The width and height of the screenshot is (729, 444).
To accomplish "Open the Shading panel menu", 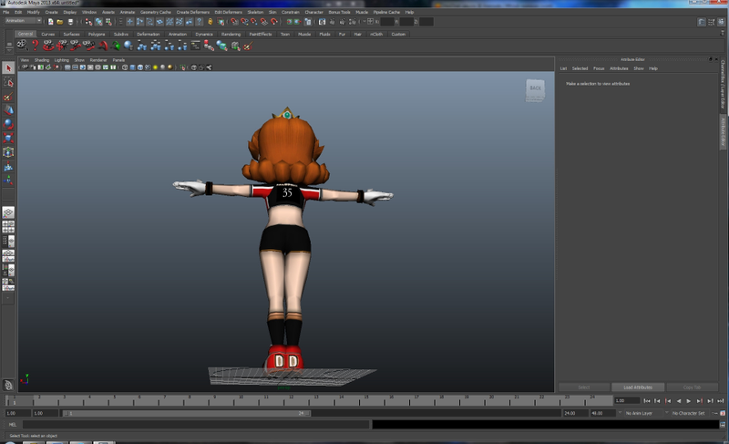I will pos(41,60).
